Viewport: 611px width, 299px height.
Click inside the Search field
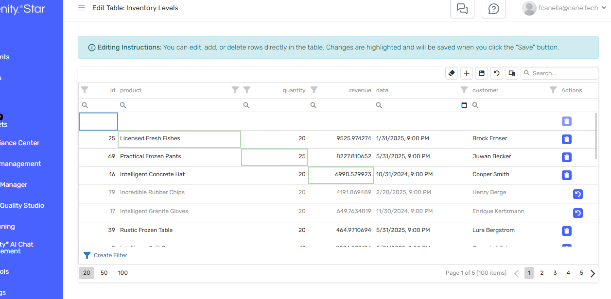[559, 73]
